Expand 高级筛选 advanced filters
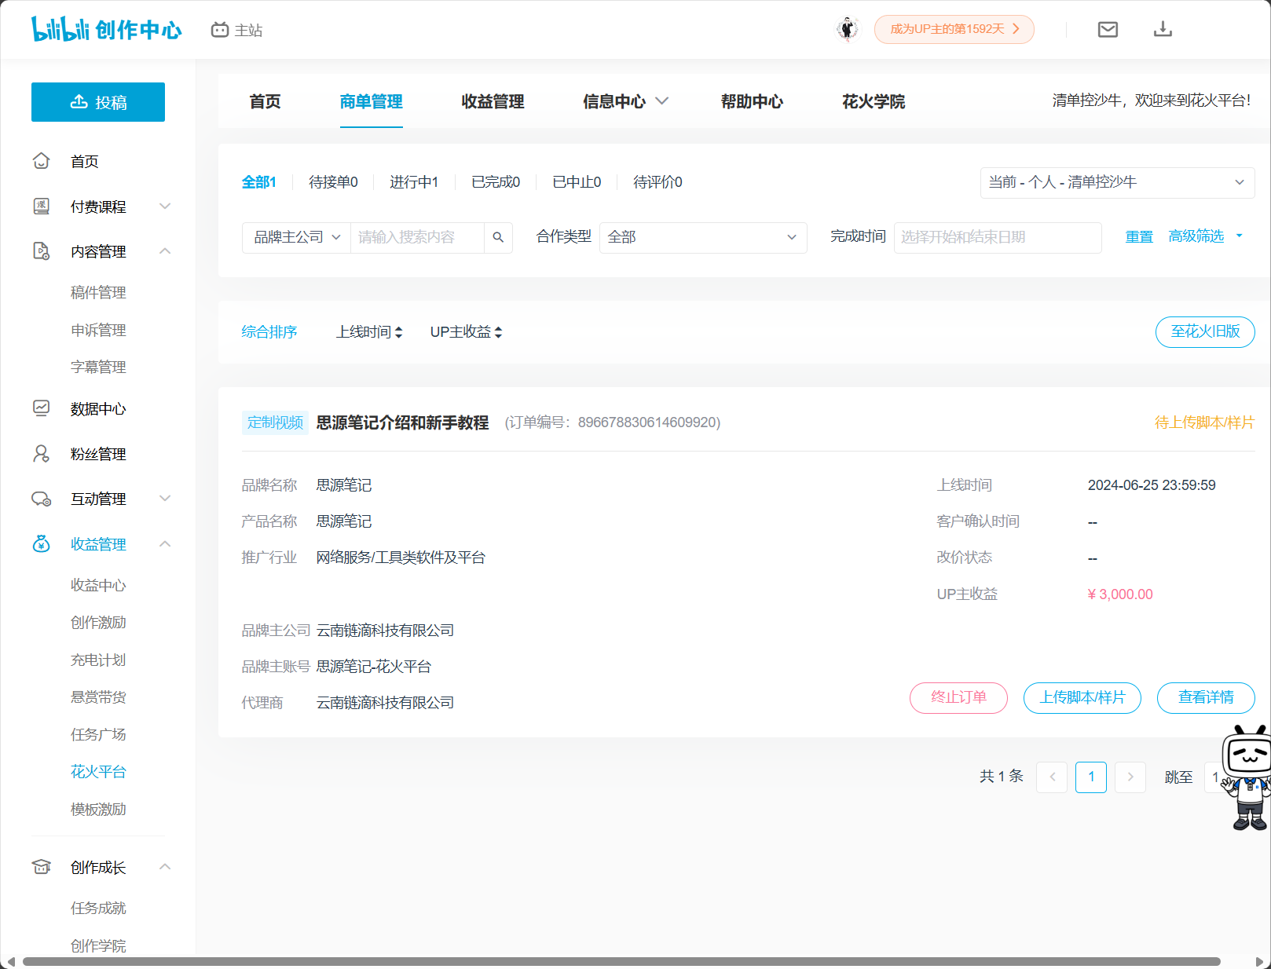This screenshot has width=1271, height=969. (1206, 236)
